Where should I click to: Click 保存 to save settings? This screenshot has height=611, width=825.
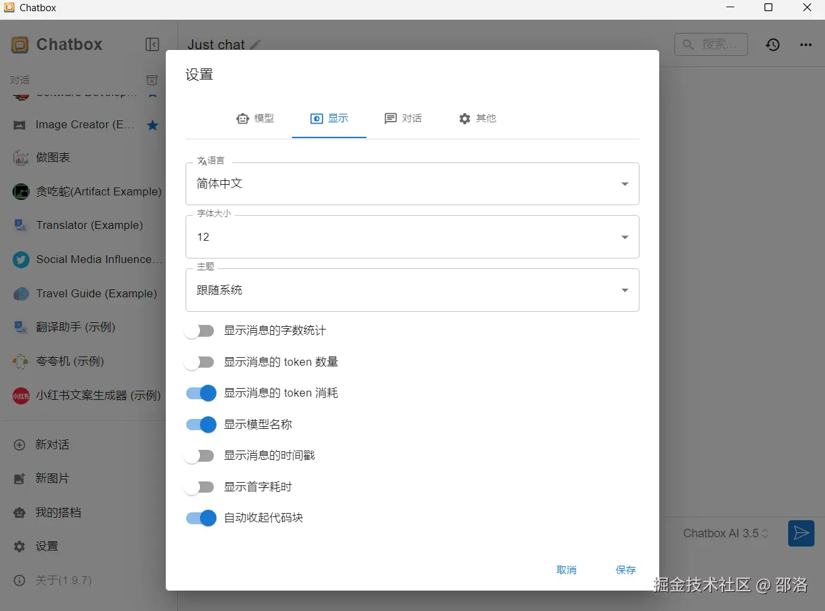tap(626, 570)
